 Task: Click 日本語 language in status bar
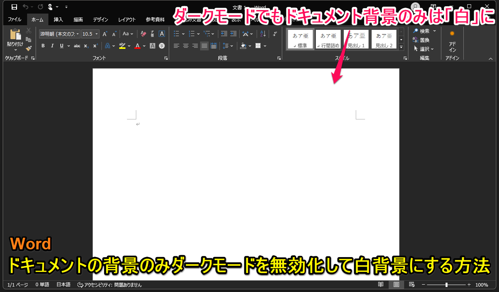coord(63,285)
